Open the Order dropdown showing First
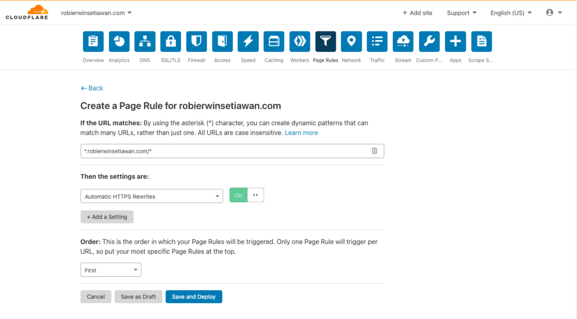 [111, 270]
